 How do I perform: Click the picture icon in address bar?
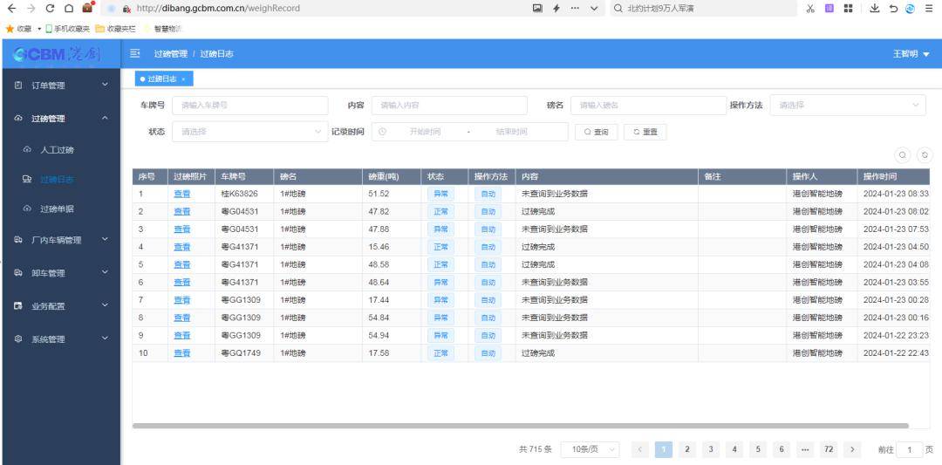(x=537, y=9)
